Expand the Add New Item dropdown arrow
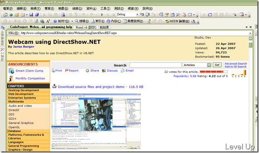This screenshot has width=259, height=153. point(27,15)
